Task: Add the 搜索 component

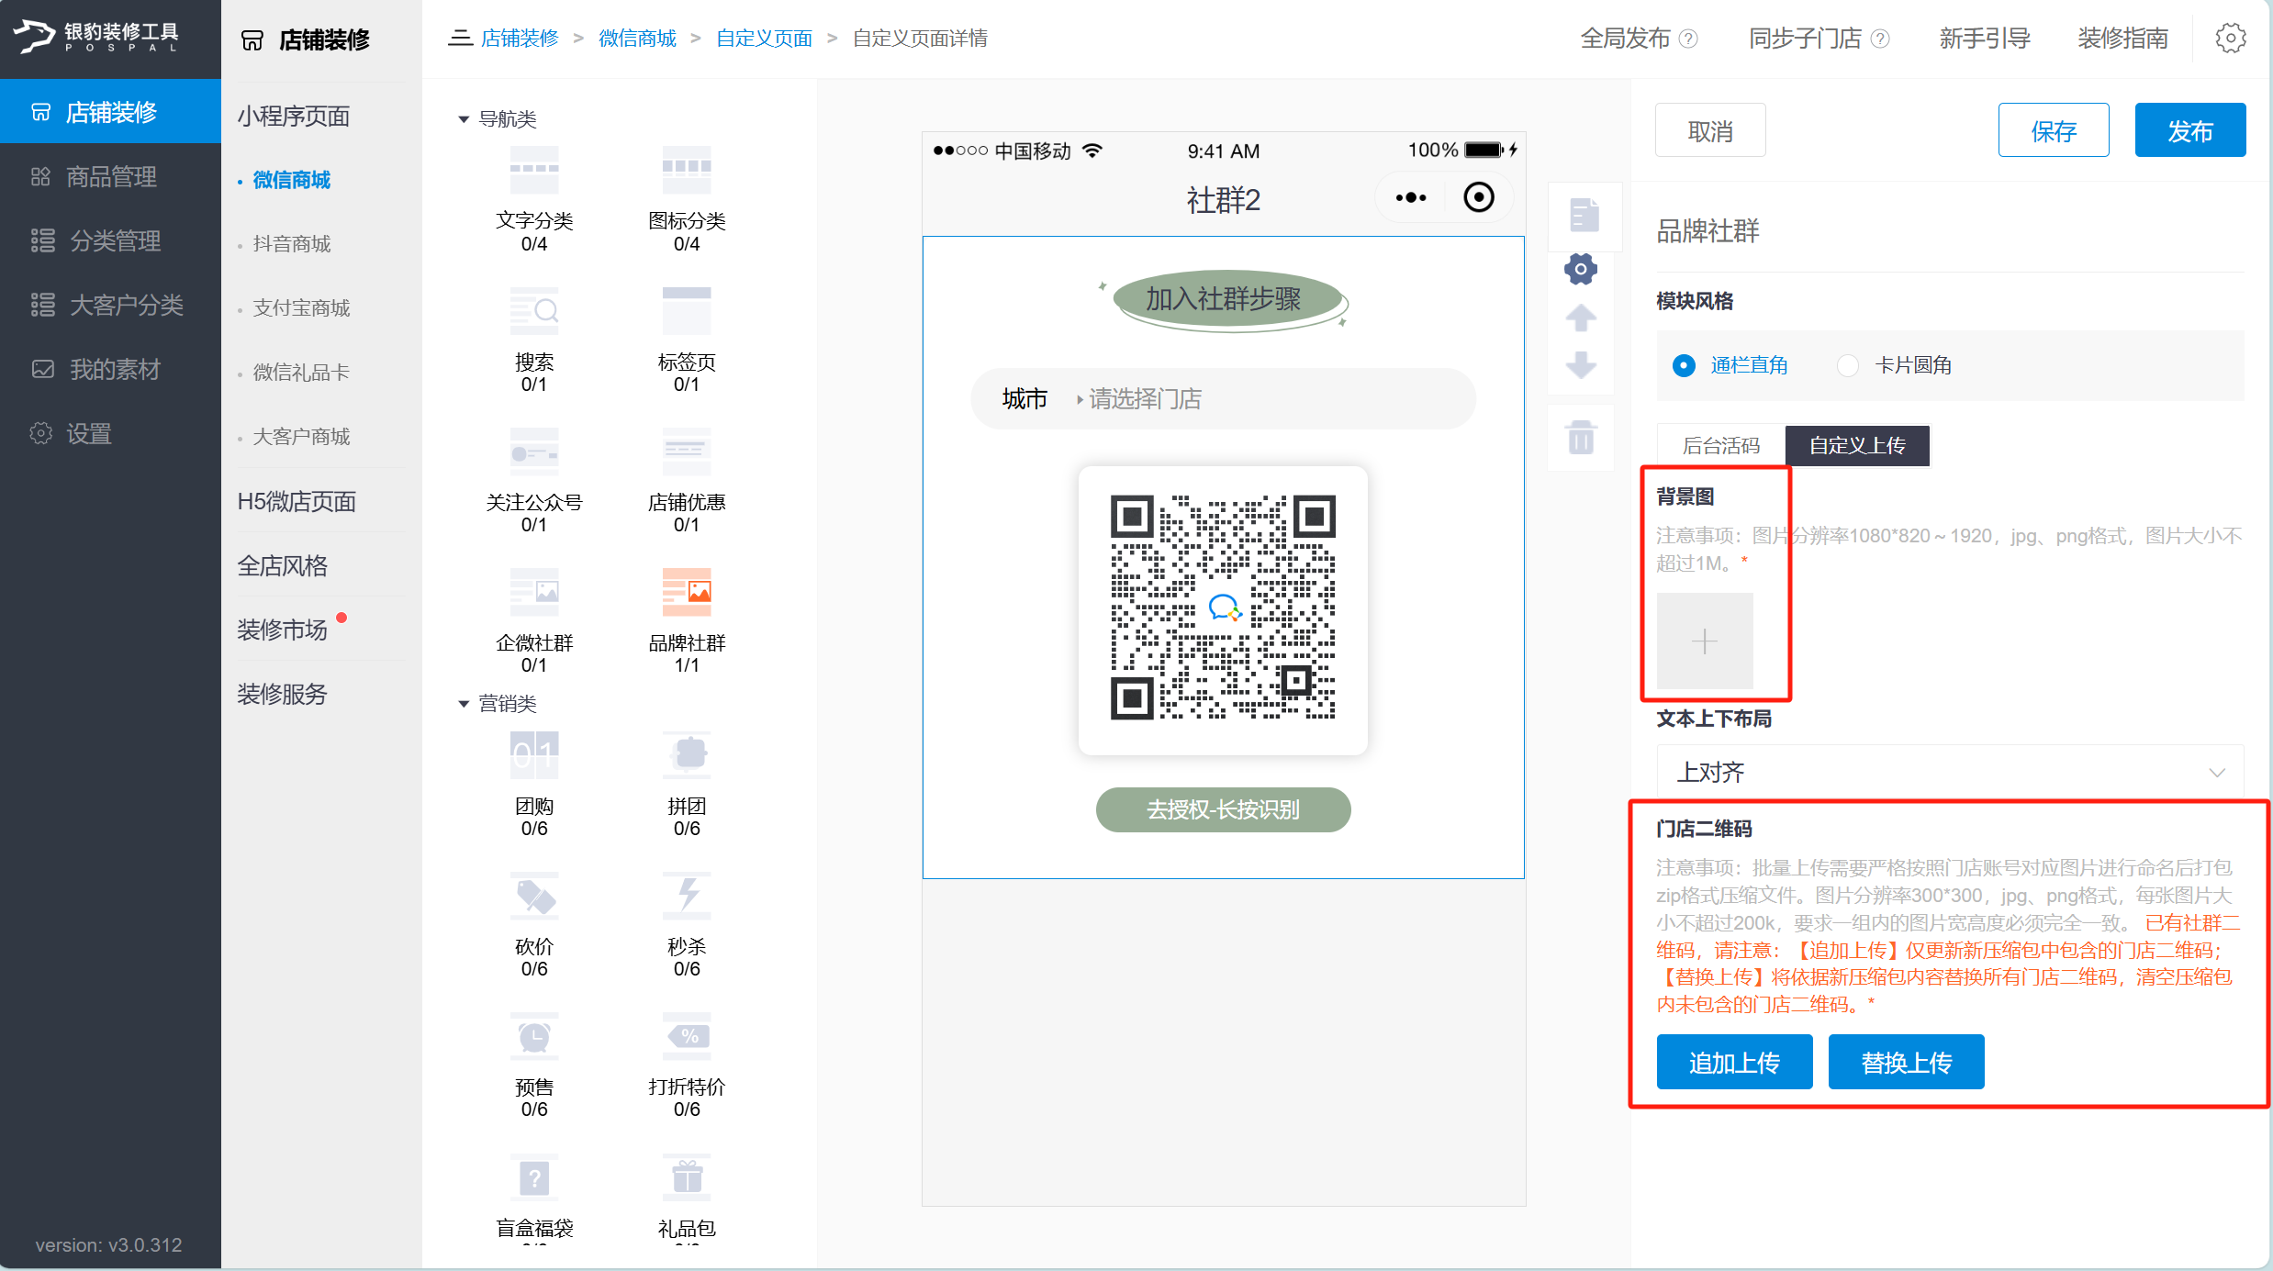Action: pyautogui.click(x=534, y=311)
